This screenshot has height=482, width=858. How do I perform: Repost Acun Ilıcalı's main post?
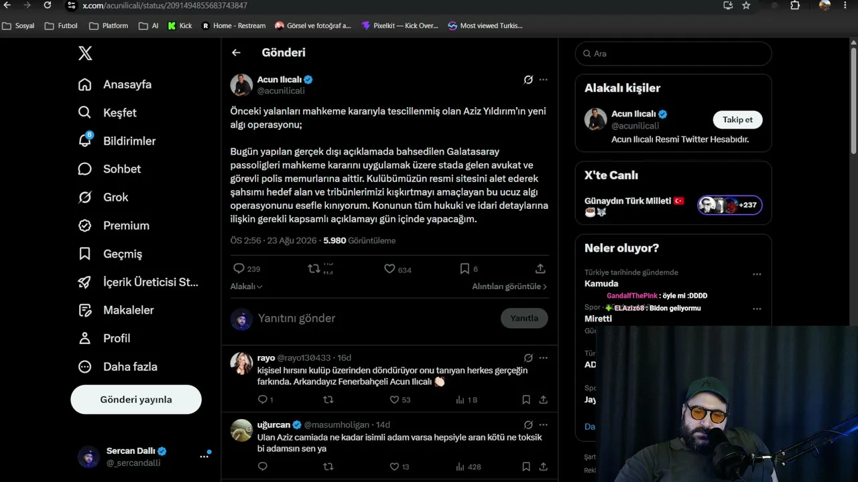pyautogui.click(x=314, y=268)
